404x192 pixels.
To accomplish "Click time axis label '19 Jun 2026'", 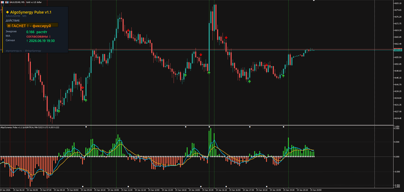I will 5,190.
